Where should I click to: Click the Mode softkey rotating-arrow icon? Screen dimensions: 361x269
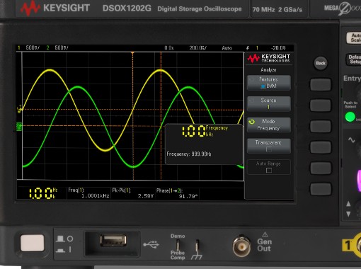[x=252, y=122]
